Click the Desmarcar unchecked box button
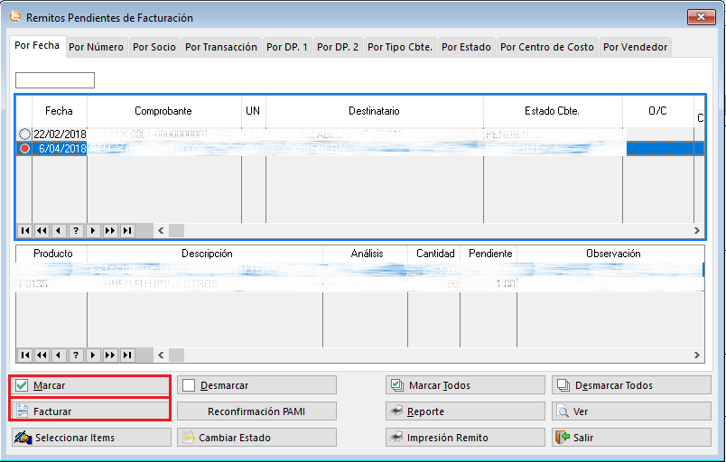726x462 pixels. click(x=256, y=385)
